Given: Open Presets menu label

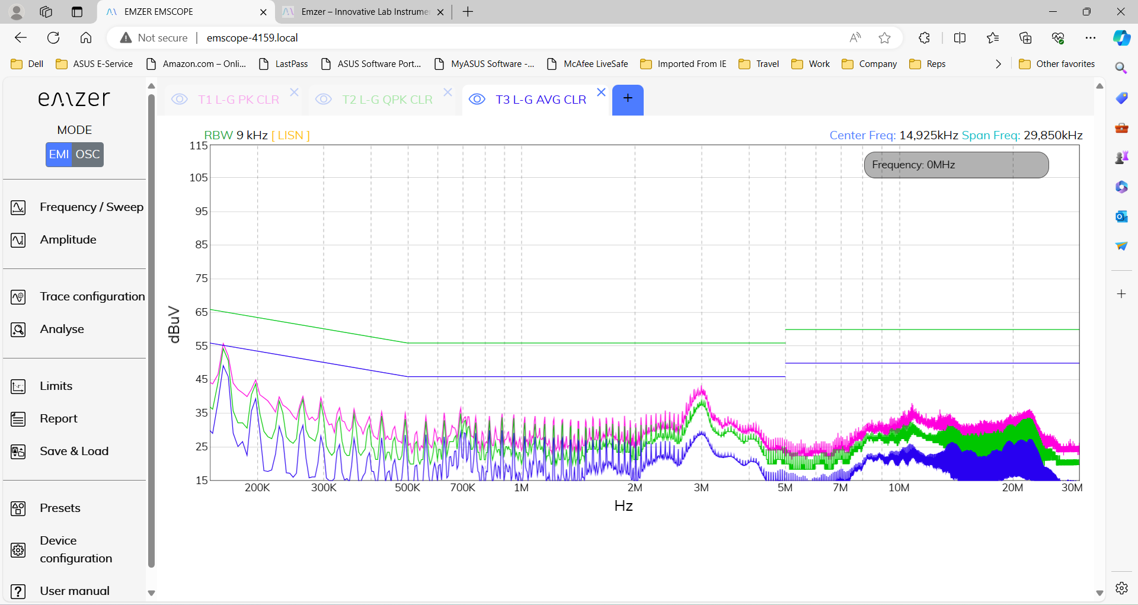Looking at the screenshot, I should [x=60, y=508].
